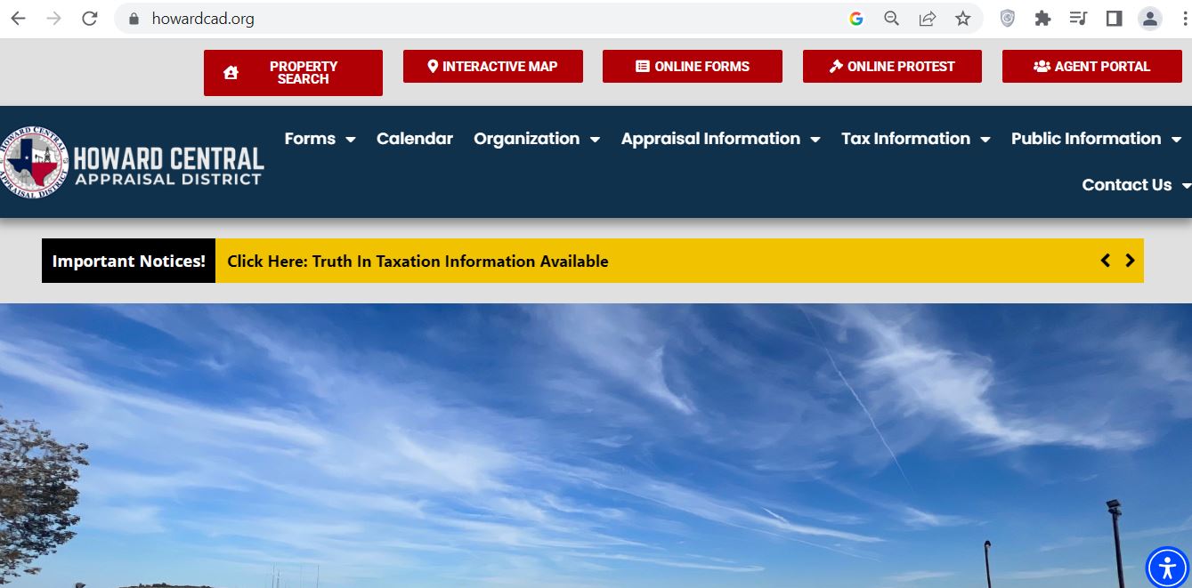Viewport: 1192px width, 588px height.
Task: Click the Truth In Taxation Information notice
Action: click(x=418, y=261)
